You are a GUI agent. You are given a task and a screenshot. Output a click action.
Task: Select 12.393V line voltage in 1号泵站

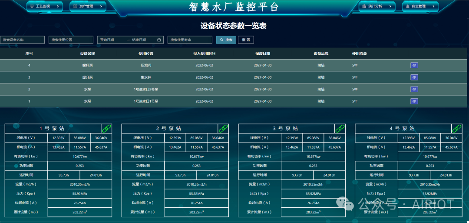(x=58, y=138)
